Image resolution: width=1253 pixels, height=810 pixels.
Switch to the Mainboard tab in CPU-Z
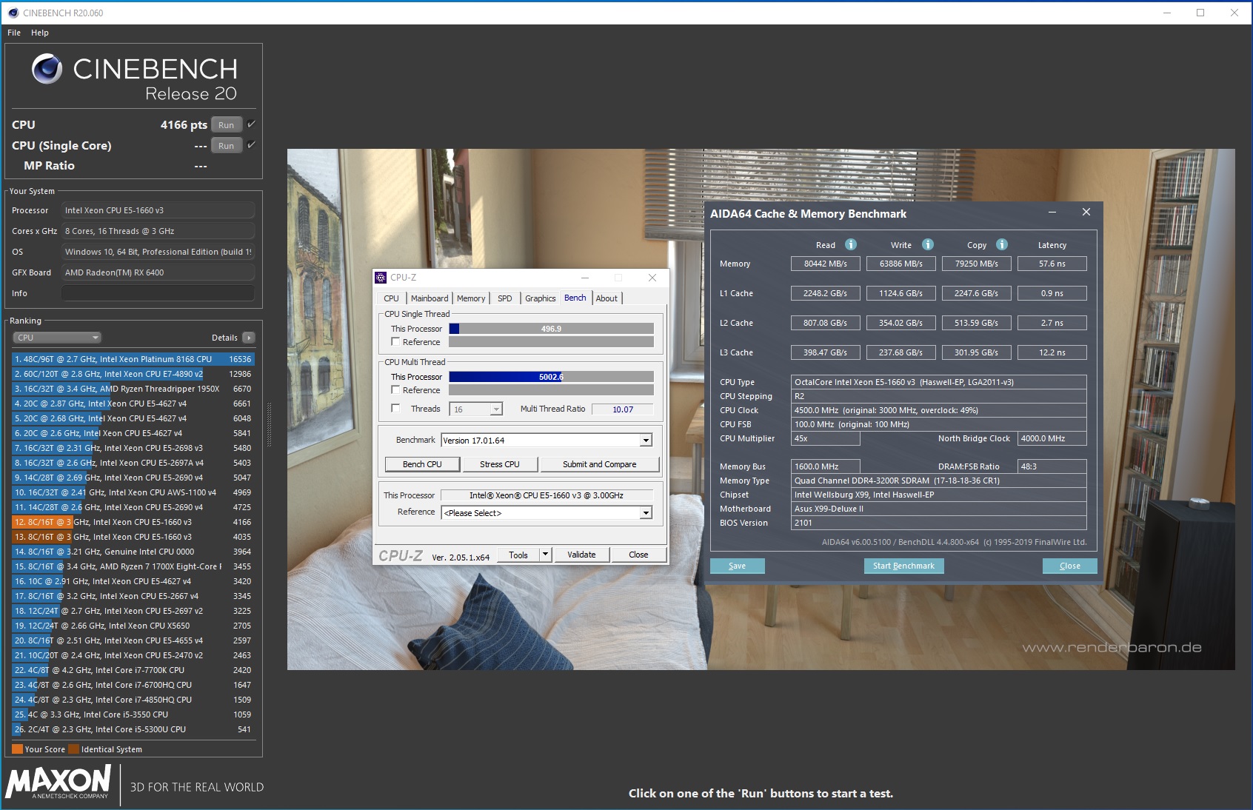tap(430, 298)
